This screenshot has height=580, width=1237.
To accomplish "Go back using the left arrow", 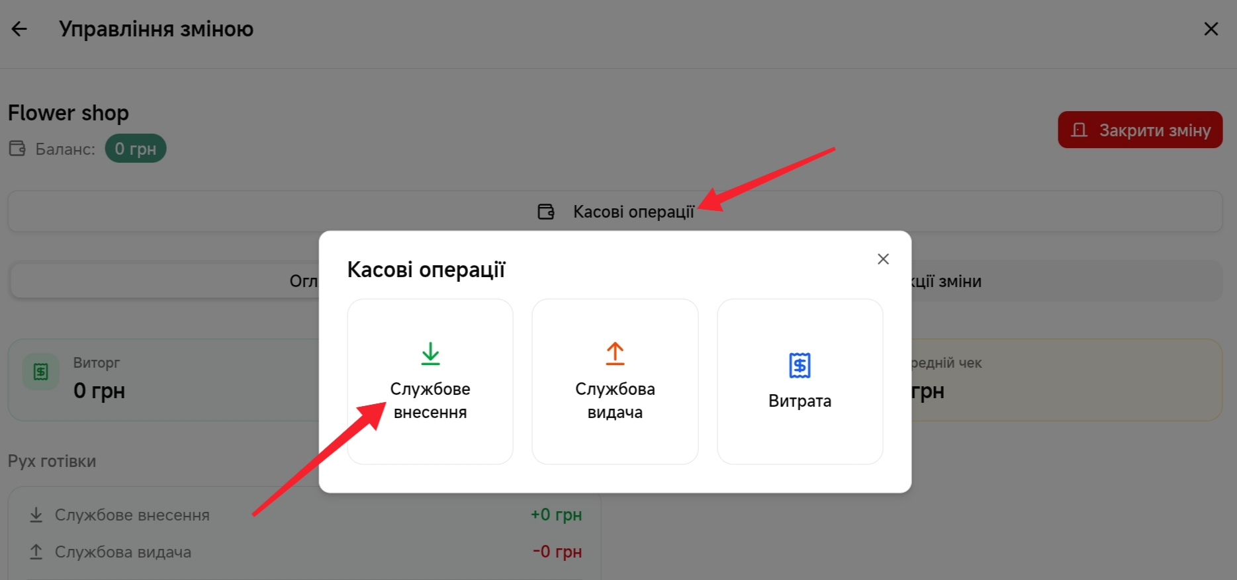I will 19,29.
